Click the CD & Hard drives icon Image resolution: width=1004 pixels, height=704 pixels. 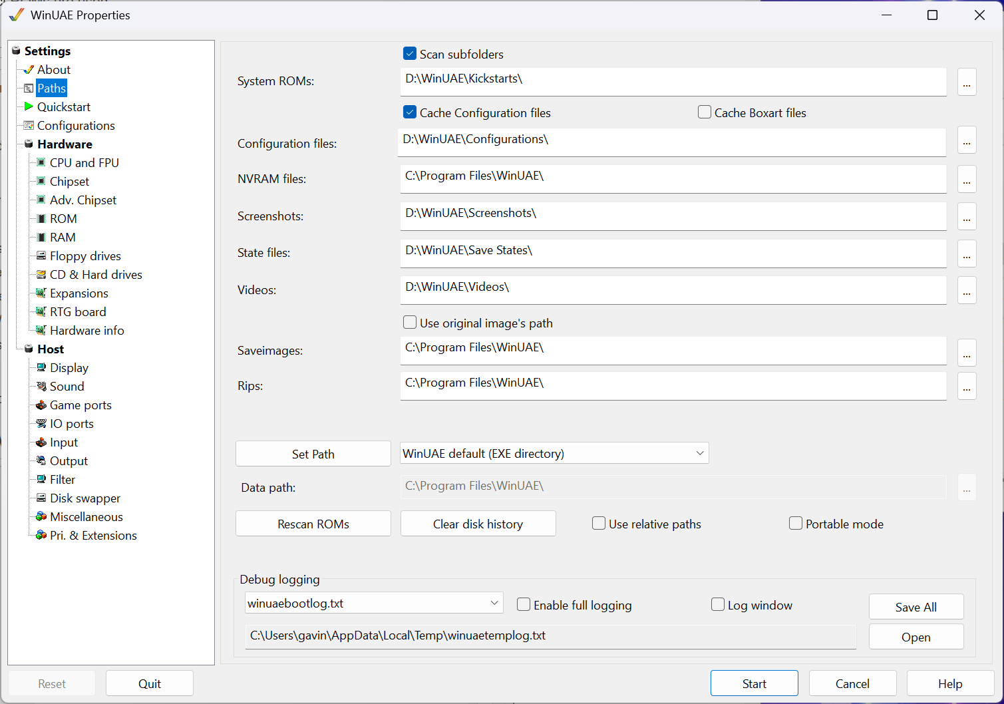(41, 274)
